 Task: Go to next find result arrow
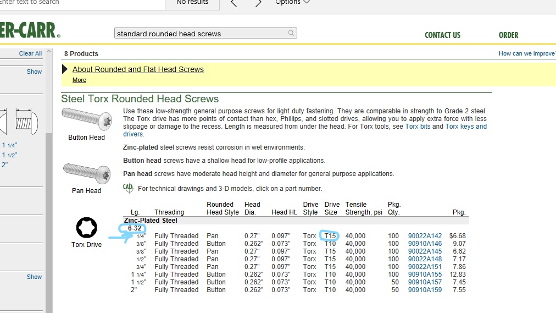pos(258,3)
